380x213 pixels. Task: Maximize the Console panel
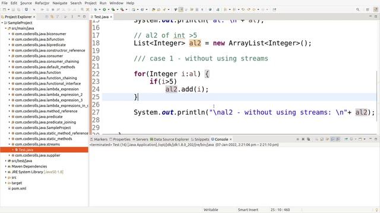[376, 139]
